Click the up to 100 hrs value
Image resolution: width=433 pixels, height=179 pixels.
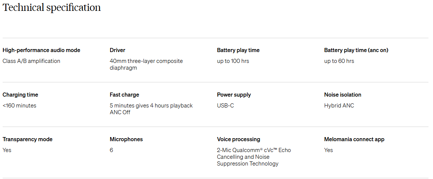coord(233,61)
